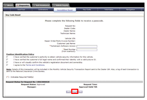
Task: Click the Seed Number input field
Action: point(87,50)
